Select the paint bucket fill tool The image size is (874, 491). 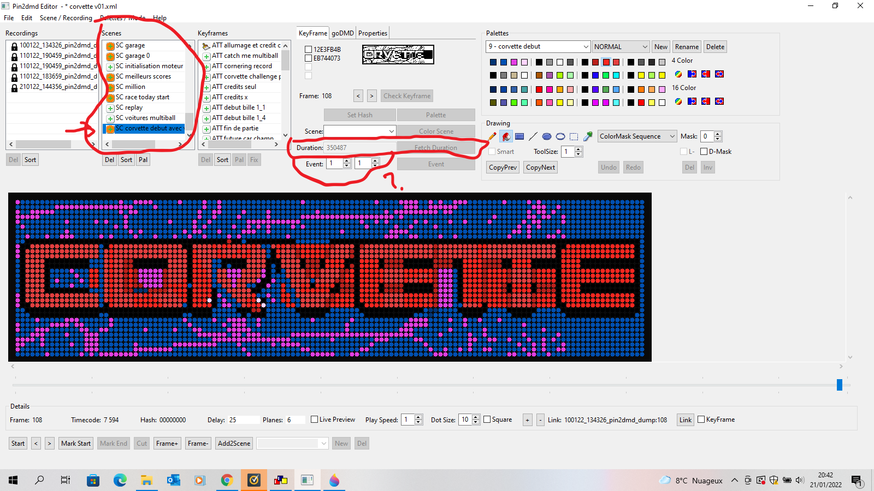click(506, 136)
